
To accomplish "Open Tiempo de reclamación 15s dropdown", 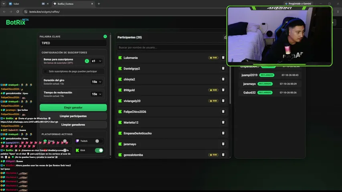I will [x=96, y=94].
